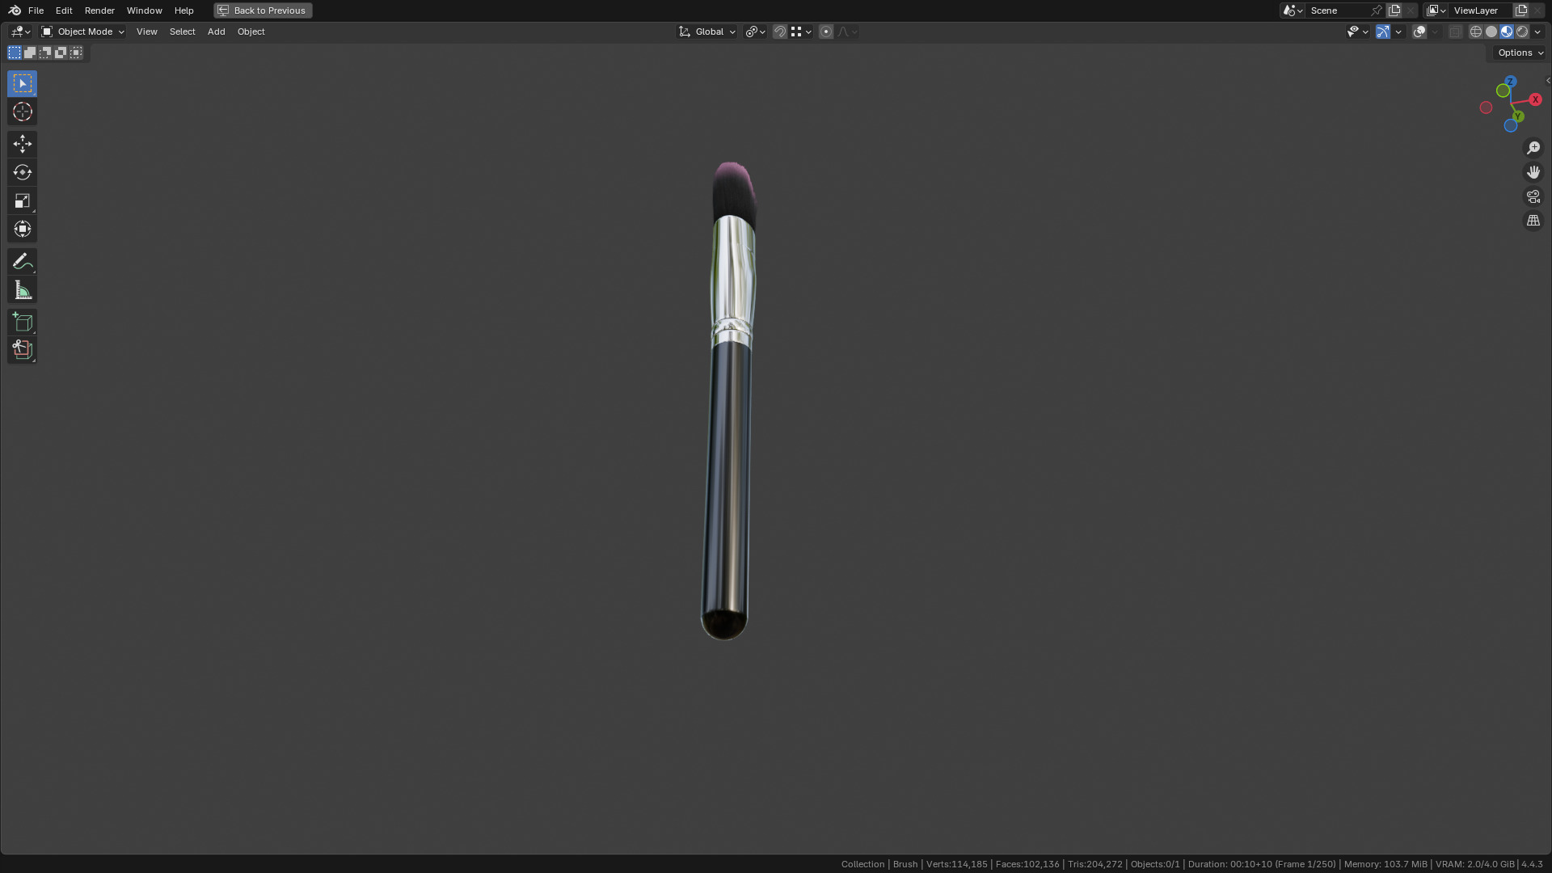Select the Add Cube tool
1552x873 pixels.
[22, 322]
